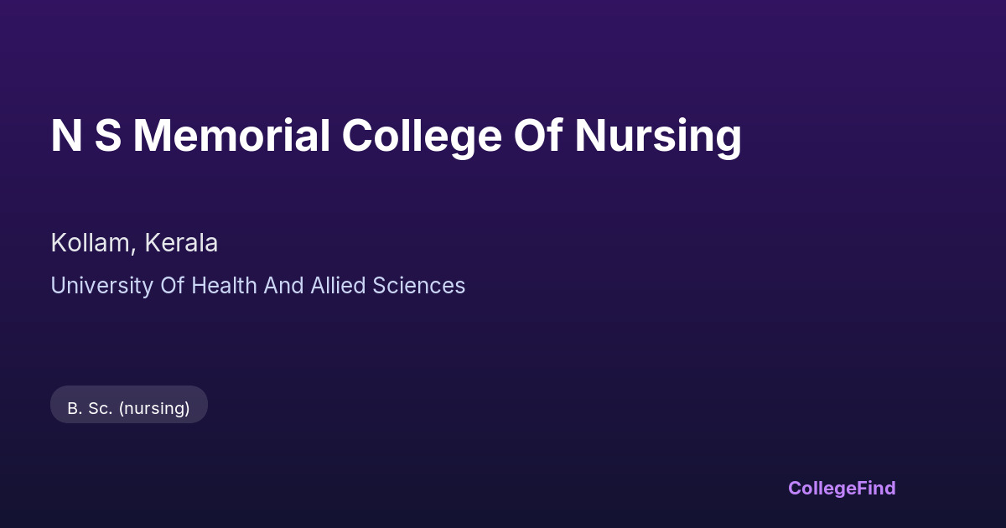Screen dimensions: 1006x528
Task: Click the College part of the CollegeFind logo
Action: pyautogui.click(x=822, y=488)
